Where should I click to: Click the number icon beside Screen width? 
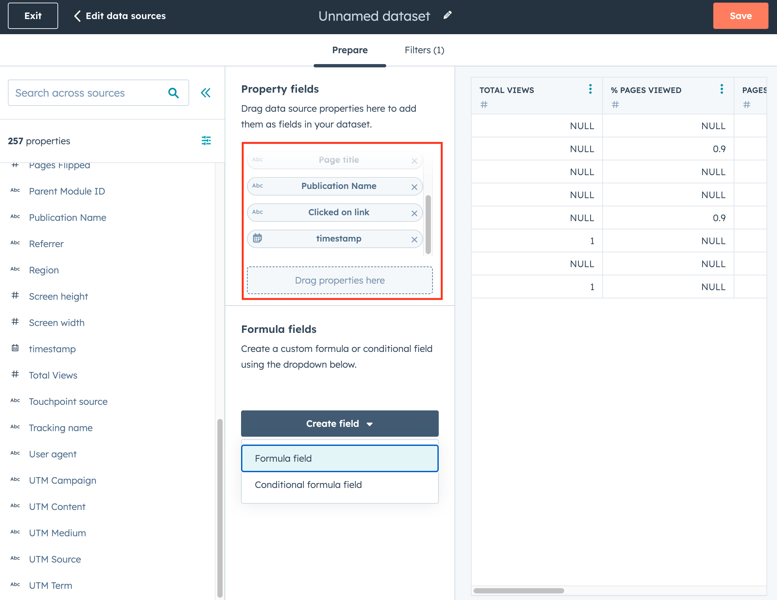click(x=15, y=322)
